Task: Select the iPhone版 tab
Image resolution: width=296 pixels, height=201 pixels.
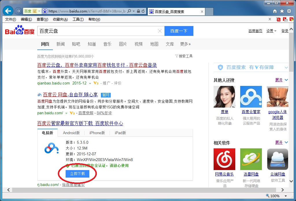Action: (x=97, y=133)
